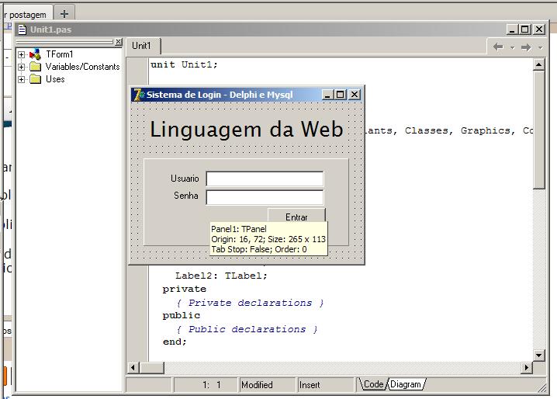Select the Usuario label
The width and height of the screenshot is (557, 399).
(x=185, y=179)
